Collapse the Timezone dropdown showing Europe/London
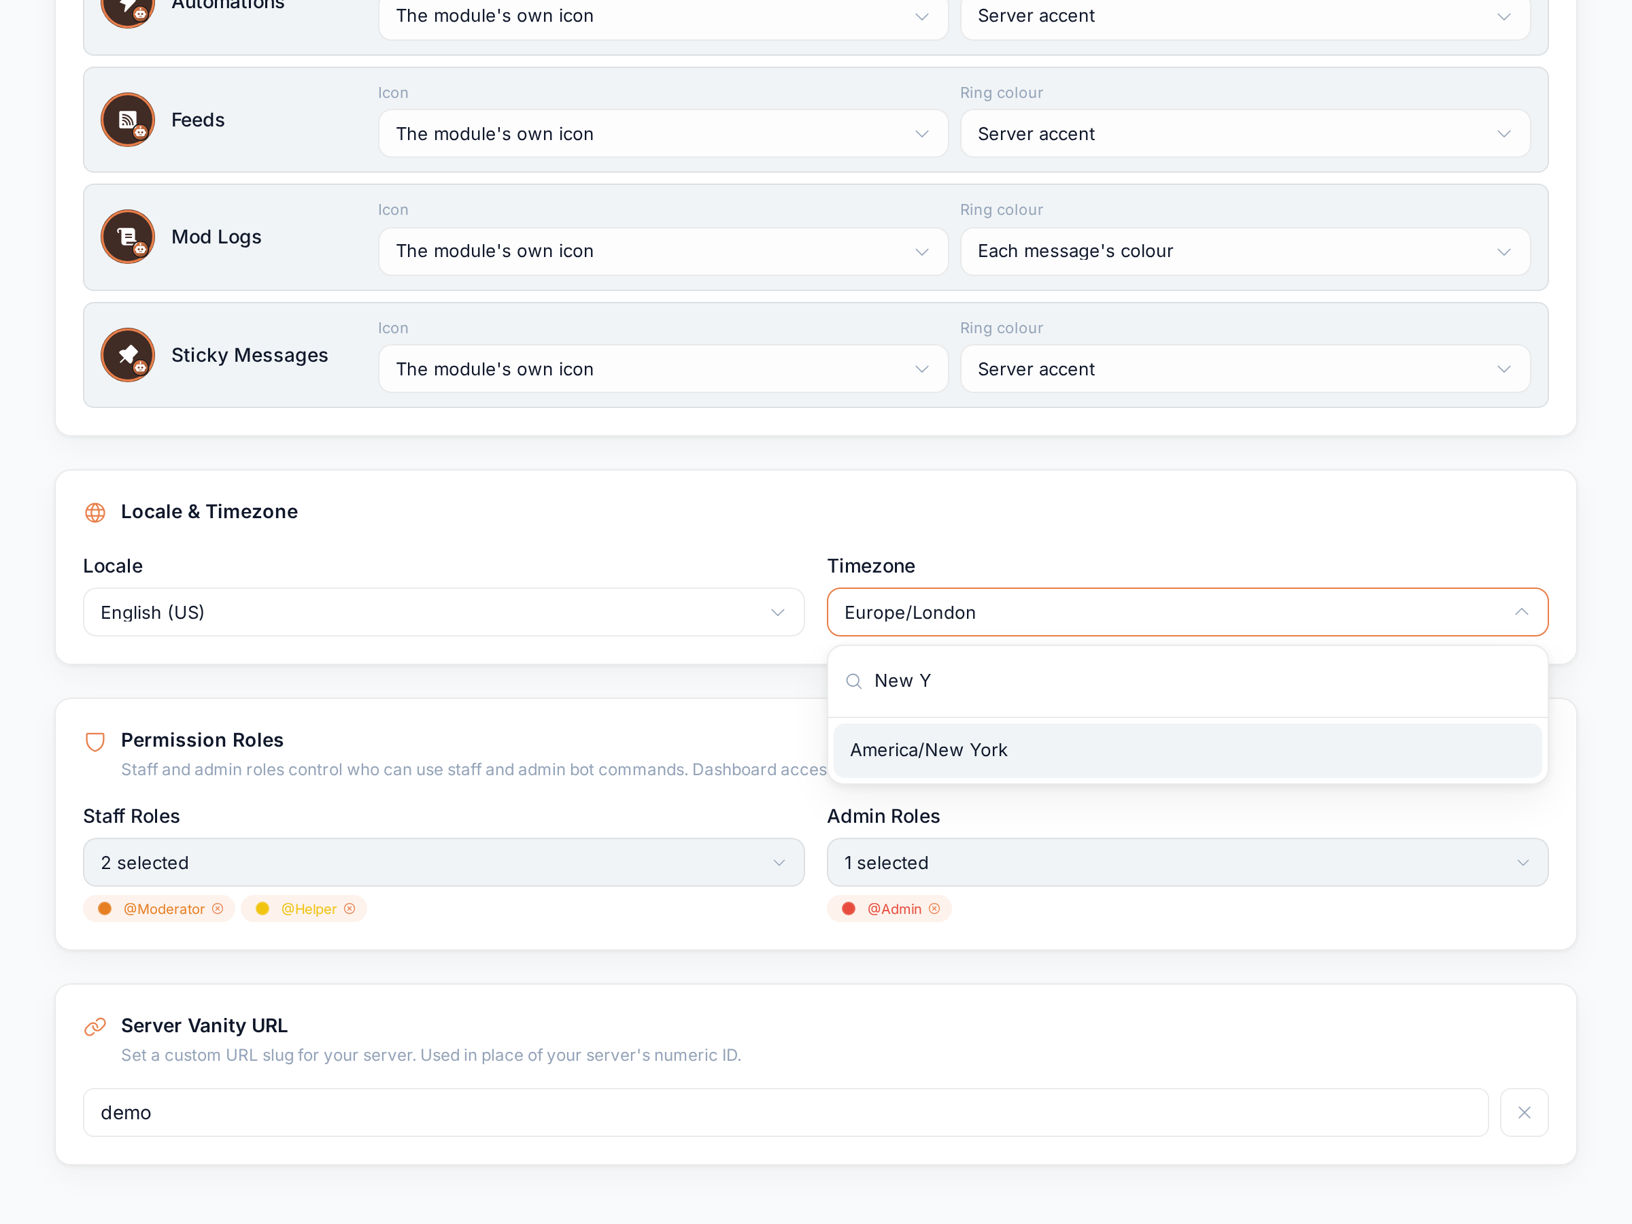Image resolution: width=1632 pixels, height=1224 pixels. coord(1188,613)
